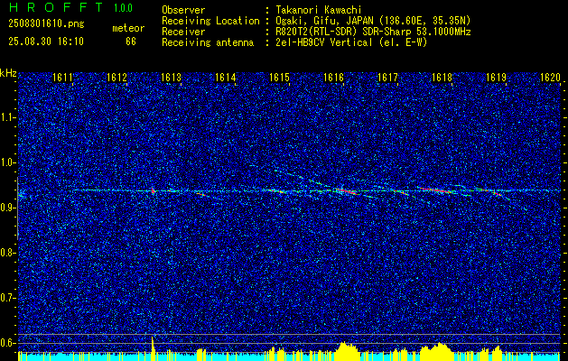Click the yellow power hump below 1618

[437, 351]
